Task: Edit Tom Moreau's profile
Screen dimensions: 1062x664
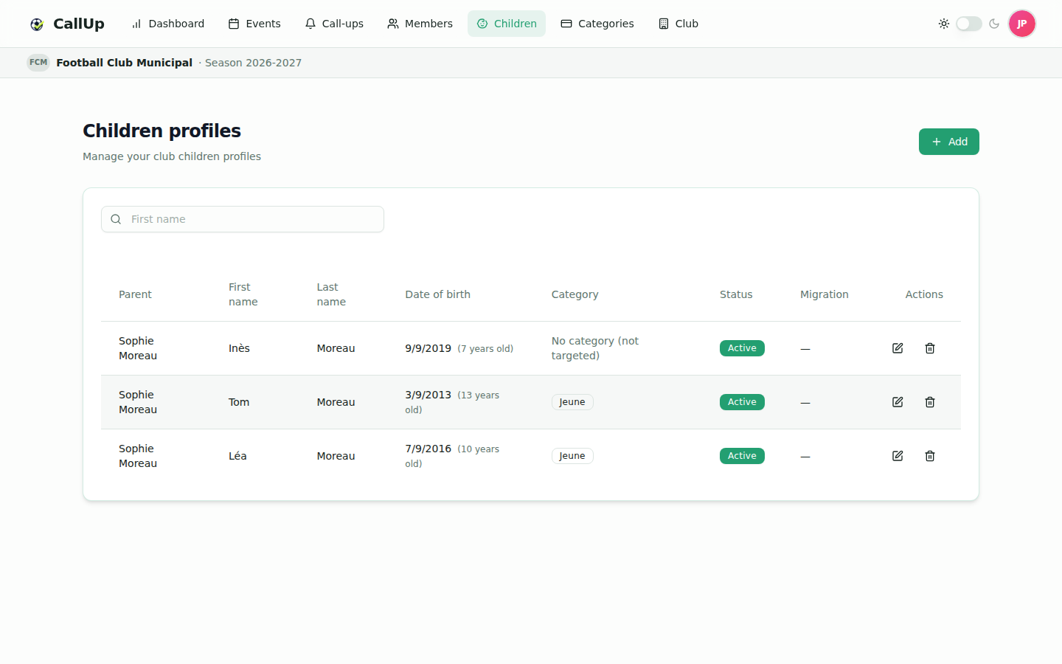Action: click(x=898, y=402)
